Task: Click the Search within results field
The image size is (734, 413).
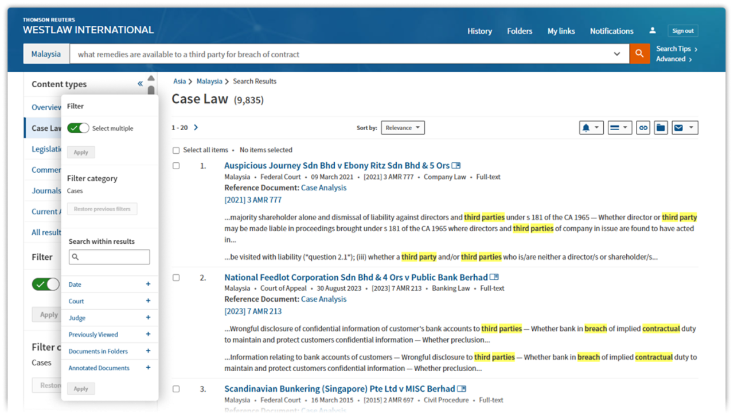Action: coord(110,257)
